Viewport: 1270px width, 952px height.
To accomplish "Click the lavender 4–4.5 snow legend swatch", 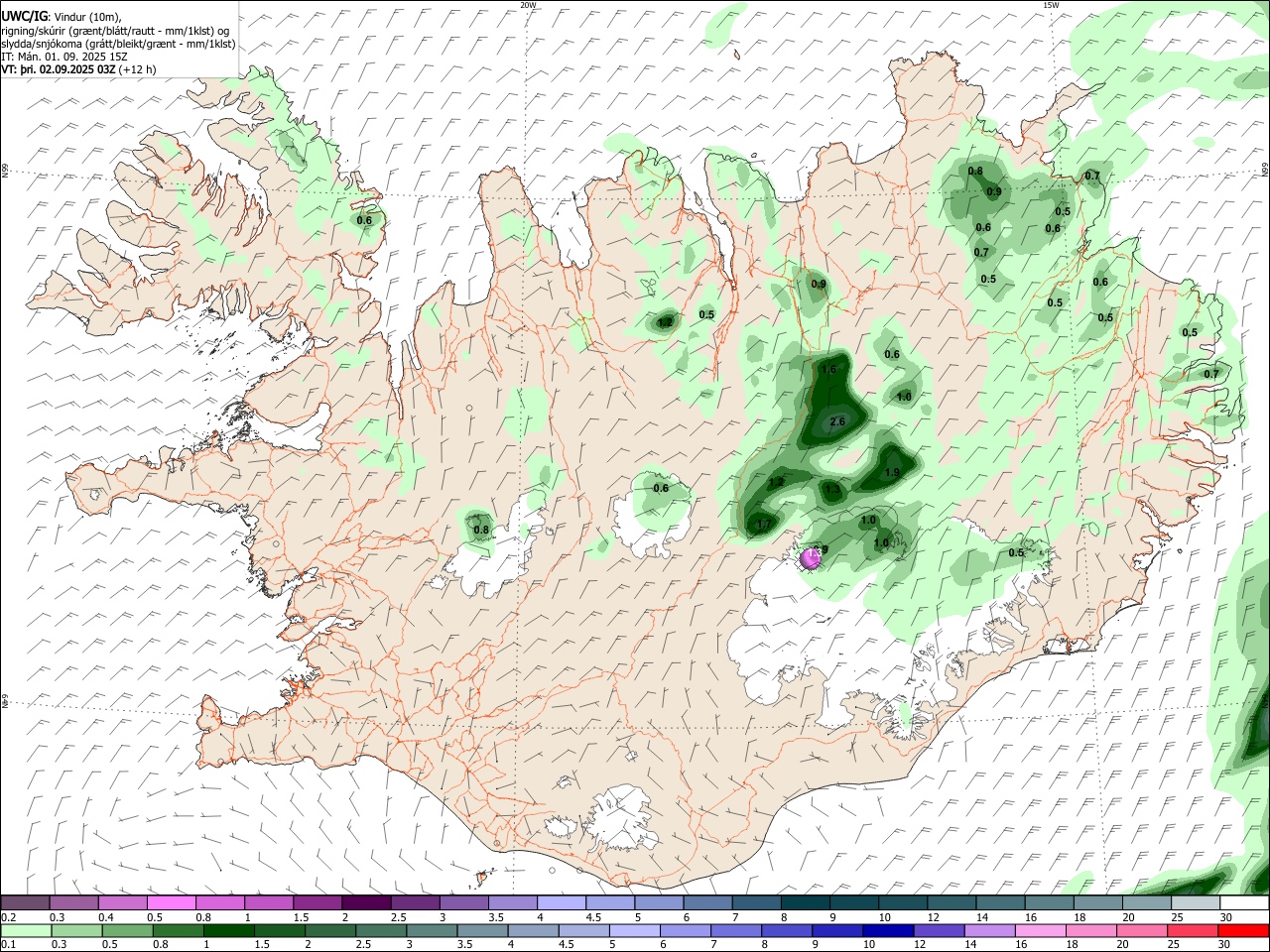I will coord(562,903).
